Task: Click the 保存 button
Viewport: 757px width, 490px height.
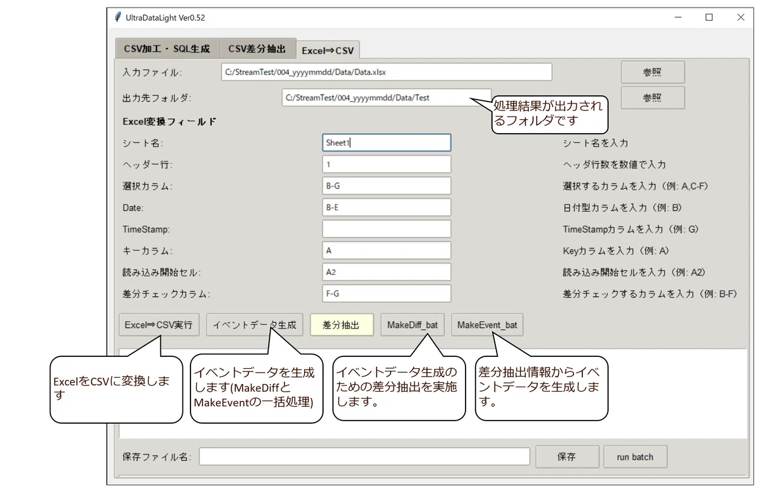Action: point(567,457)
